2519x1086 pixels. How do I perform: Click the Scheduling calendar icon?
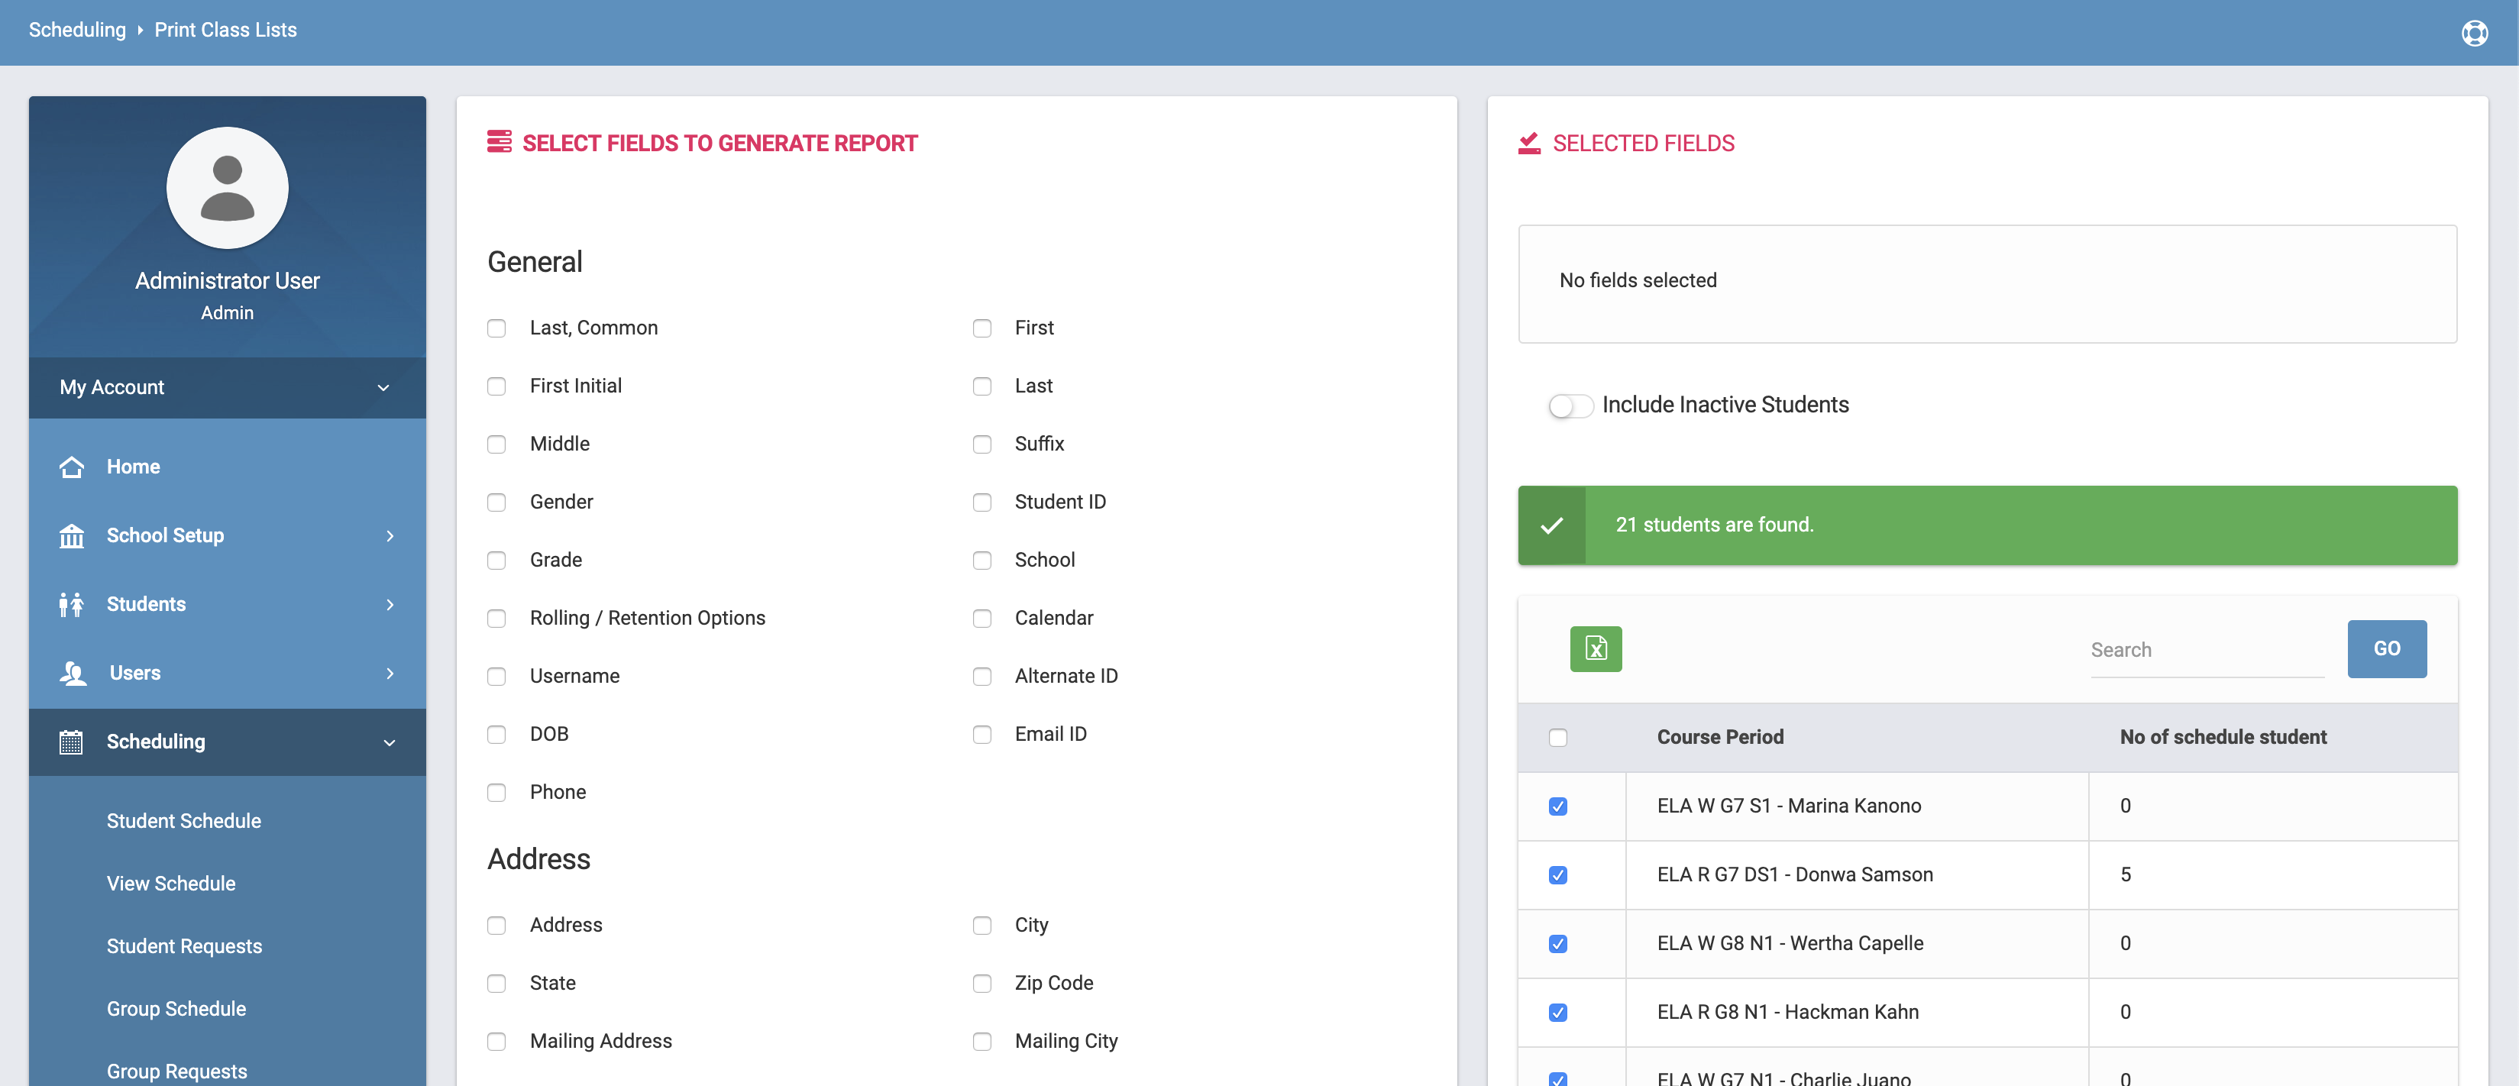pyautogui.click(x=71, y=742)
